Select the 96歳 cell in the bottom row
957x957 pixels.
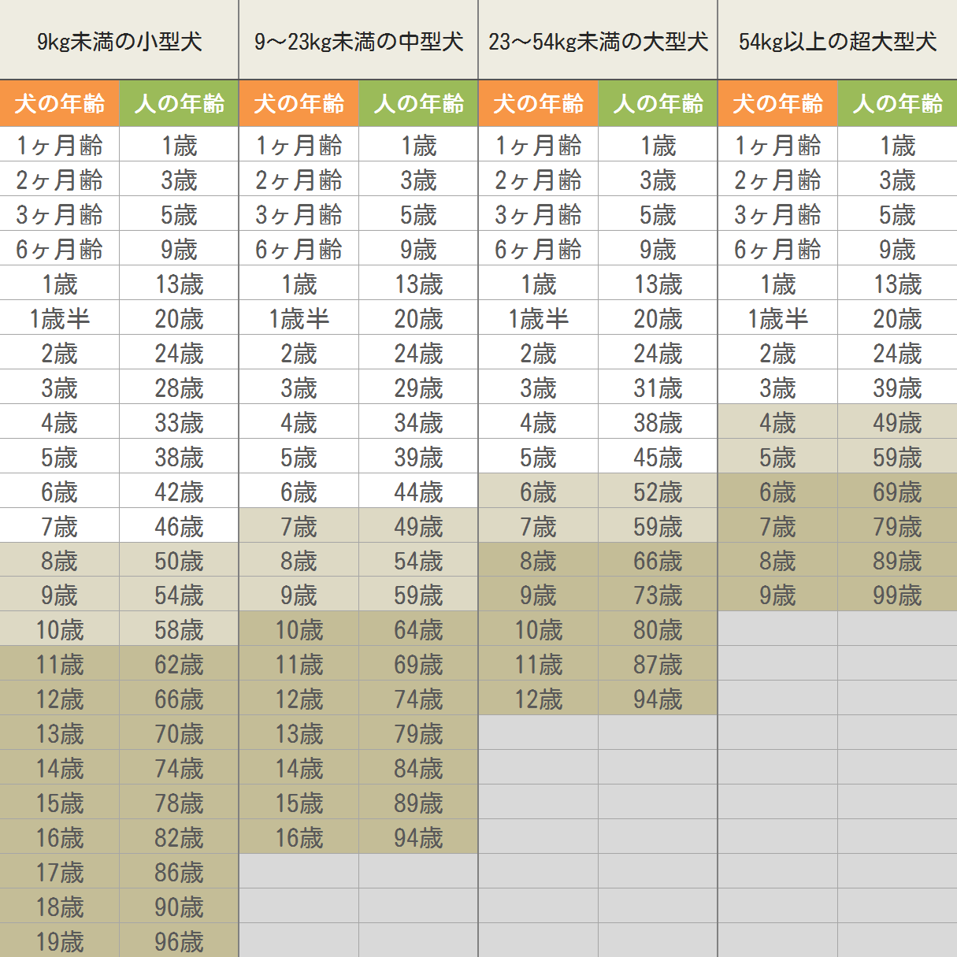(179, 941)
